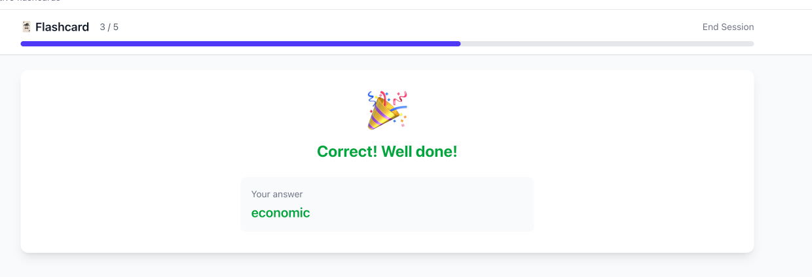
Task: Click the 3 / 5 card counter
Action: tap(109, 27)
